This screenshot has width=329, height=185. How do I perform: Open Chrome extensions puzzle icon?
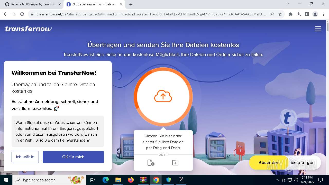(x=290, y=14)
